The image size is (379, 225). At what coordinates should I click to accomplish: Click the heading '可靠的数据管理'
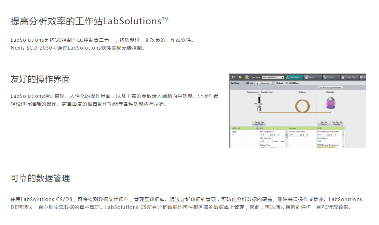tap(40, 178)
